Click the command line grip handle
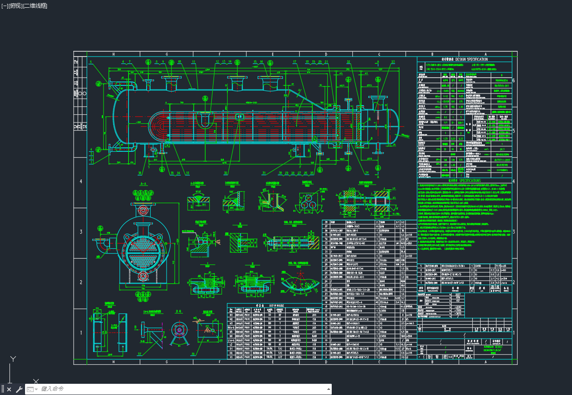Viewport: 572px width, 395px height. pyautogui.click(x=2, y=389)
